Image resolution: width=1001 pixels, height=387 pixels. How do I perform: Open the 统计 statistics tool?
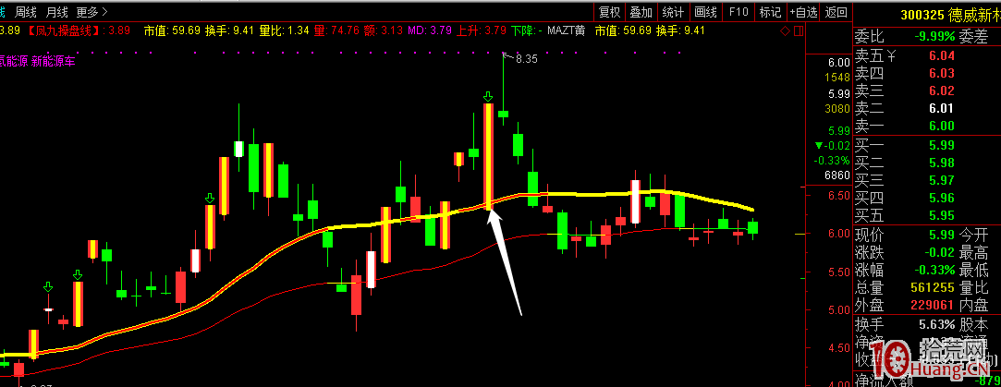[673, 11]
